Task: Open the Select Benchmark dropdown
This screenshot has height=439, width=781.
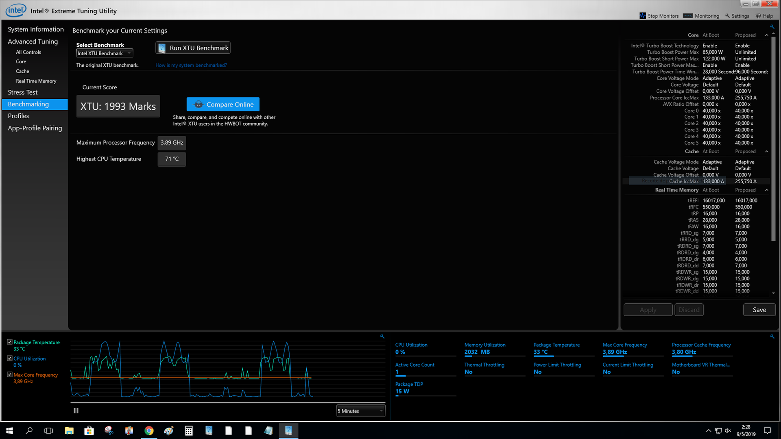Action: tap(105, 53)
